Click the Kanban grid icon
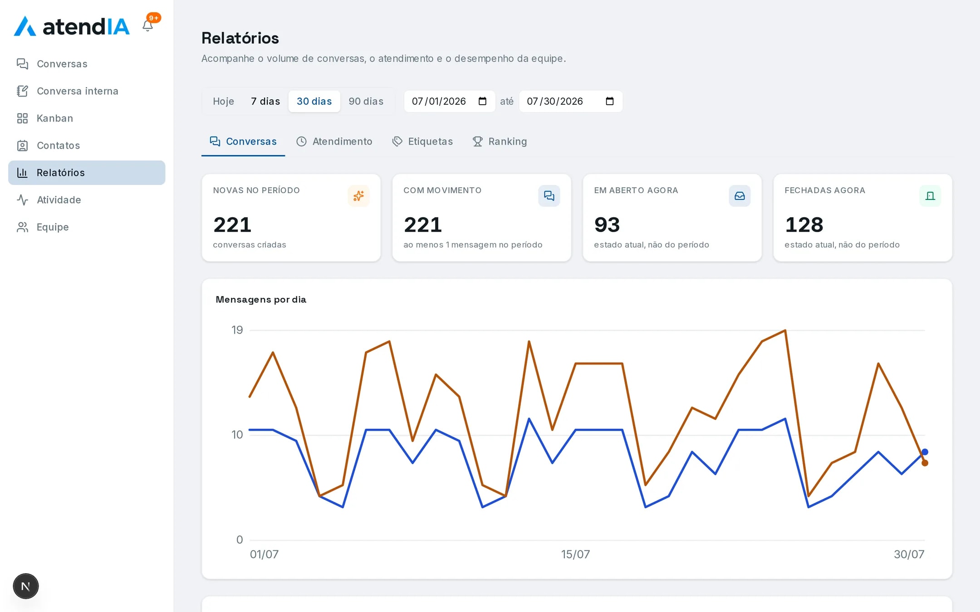980x612 pixels. [x=22, y=118]
